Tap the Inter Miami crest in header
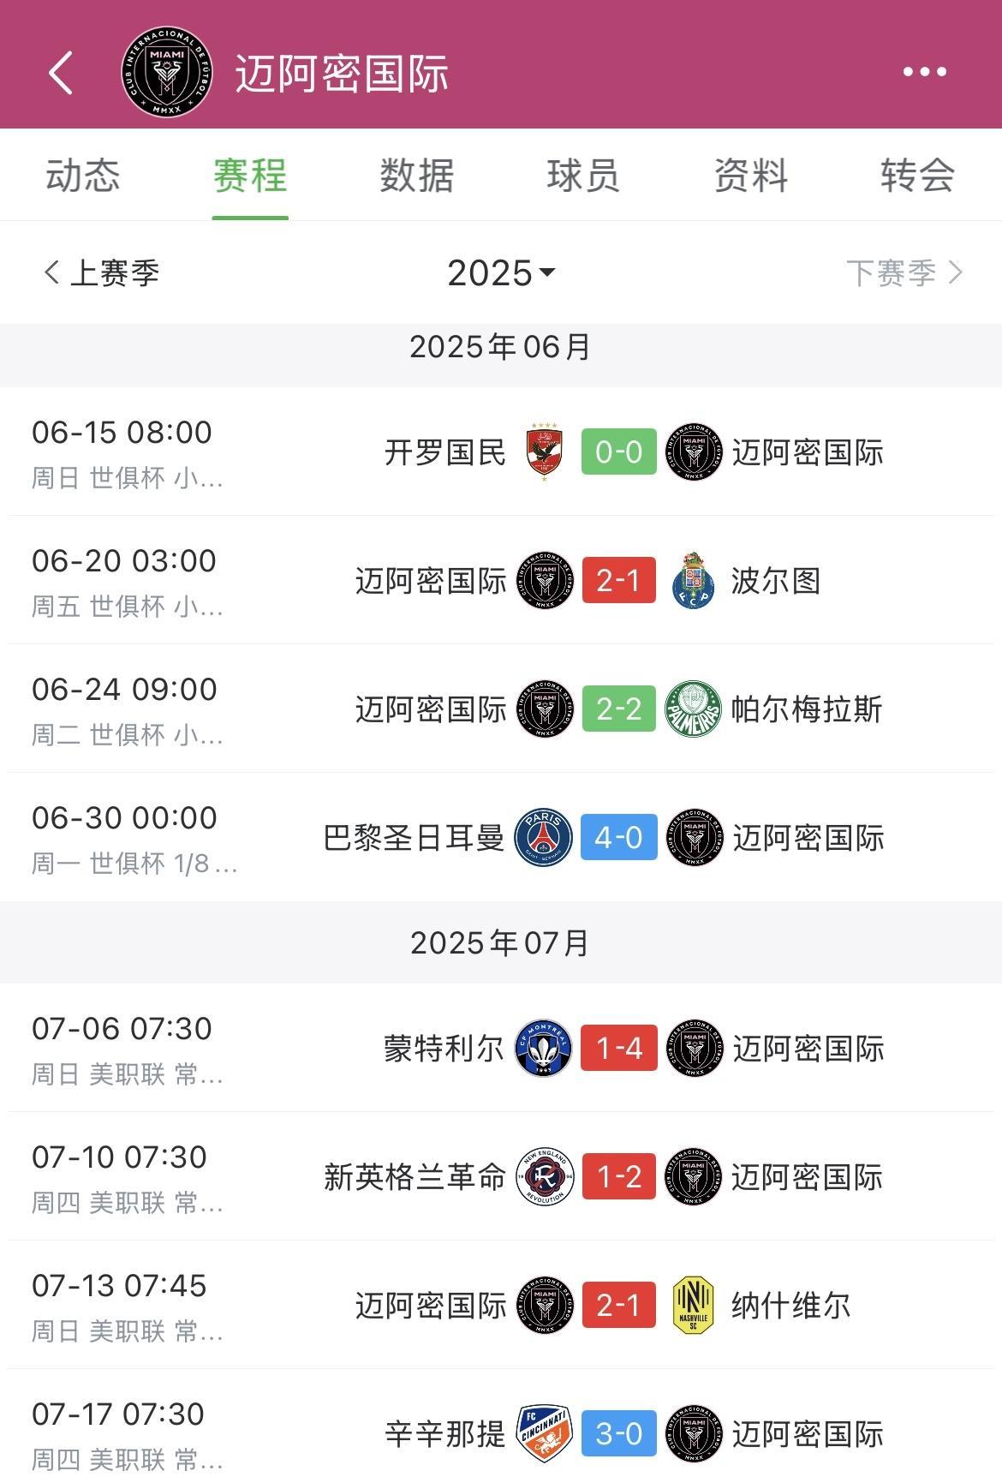The image size is (1002, 1477). 166,72
